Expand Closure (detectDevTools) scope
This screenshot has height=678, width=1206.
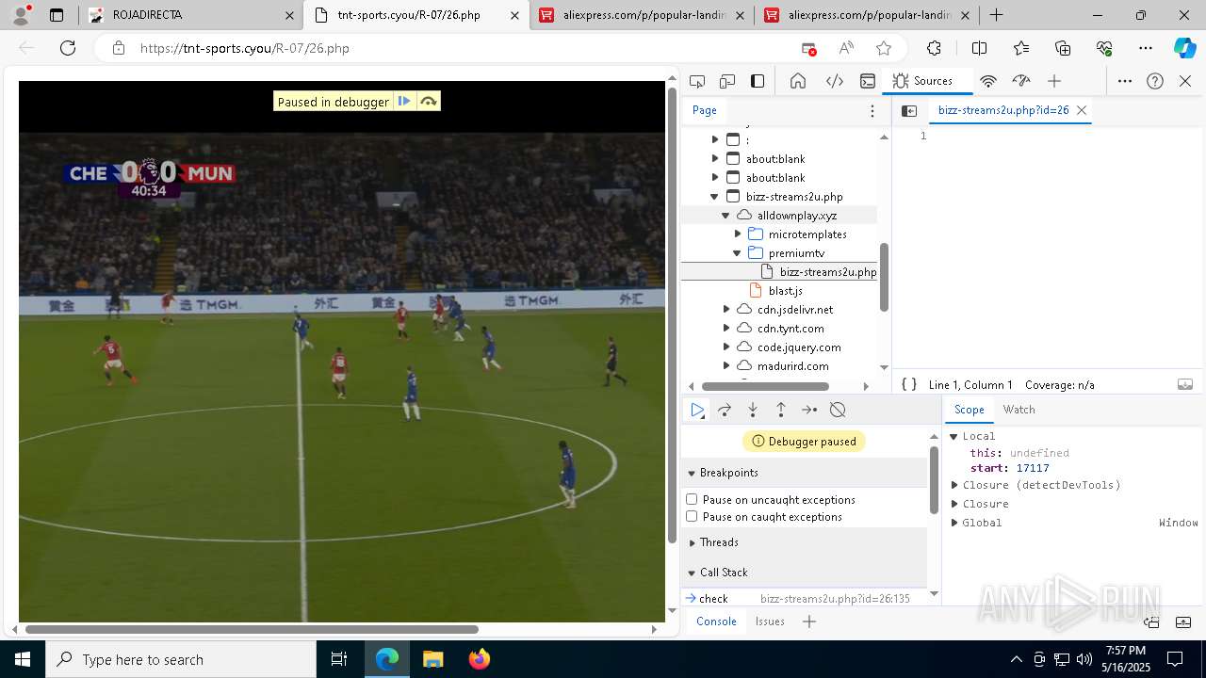point(953,485)
